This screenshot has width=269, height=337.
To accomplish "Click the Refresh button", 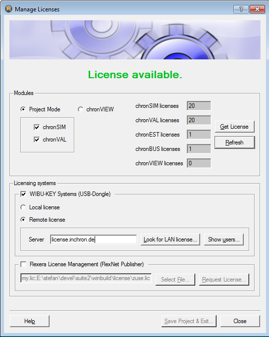I will coord(234,143).
